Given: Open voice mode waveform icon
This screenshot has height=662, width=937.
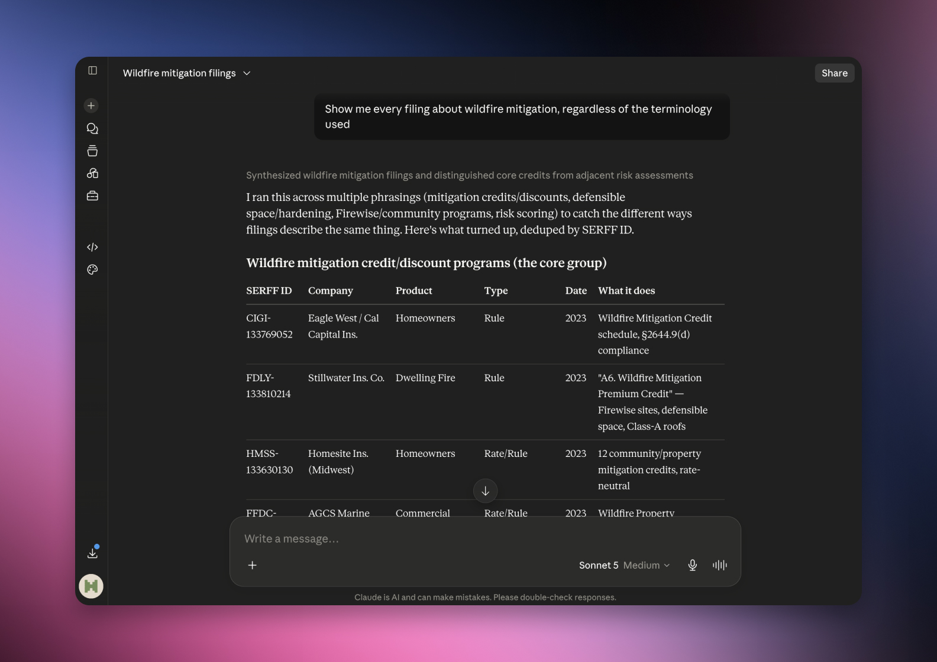Looking at the screenshot, I should click(x=719, y=565).
